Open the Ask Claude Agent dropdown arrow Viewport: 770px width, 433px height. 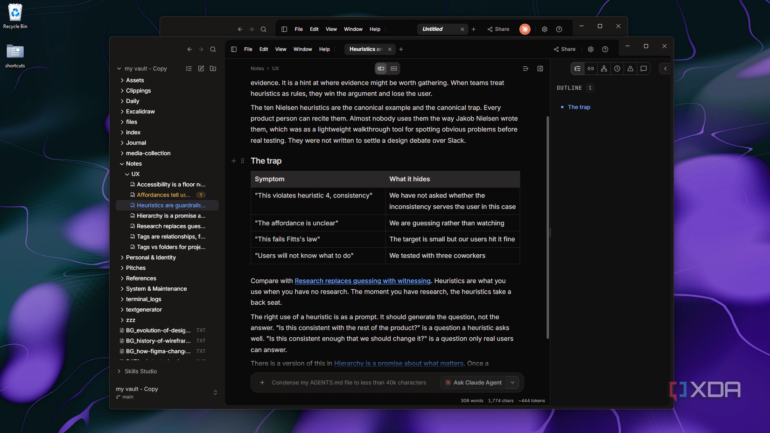point(513,383)
